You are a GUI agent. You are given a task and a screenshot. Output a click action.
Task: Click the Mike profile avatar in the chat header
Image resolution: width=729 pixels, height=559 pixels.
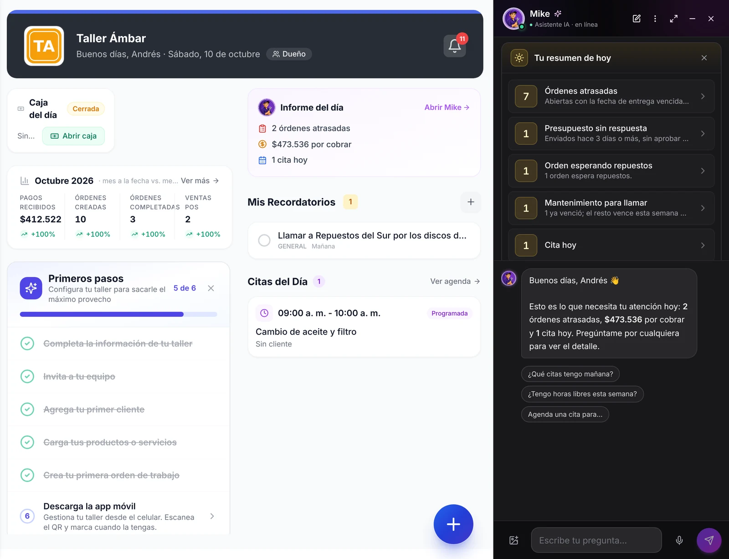point(513,19)
